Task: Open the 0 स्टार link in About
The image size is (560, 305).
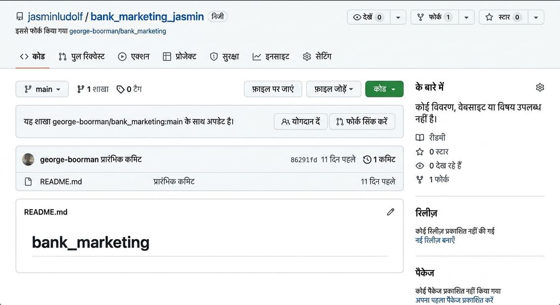Action: click(x=432, y=152)
